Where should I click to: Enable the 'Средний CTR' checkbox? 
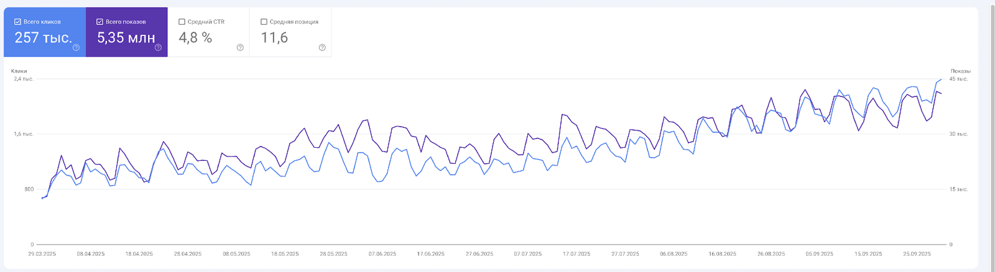[x=182, y=22]
